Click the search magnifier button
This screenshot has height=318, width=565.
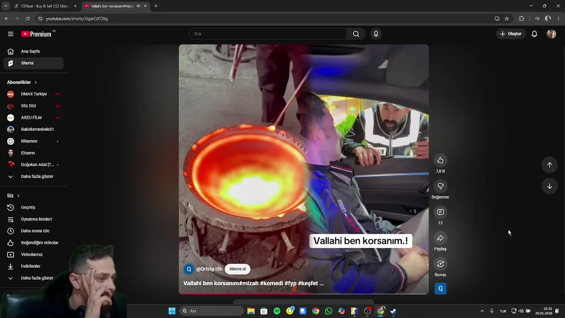point(356,34)
